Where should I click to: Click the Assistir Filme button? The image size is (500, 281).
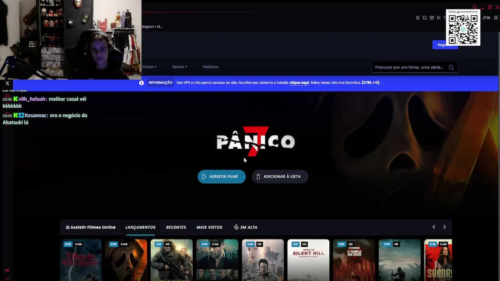point(221,176)
